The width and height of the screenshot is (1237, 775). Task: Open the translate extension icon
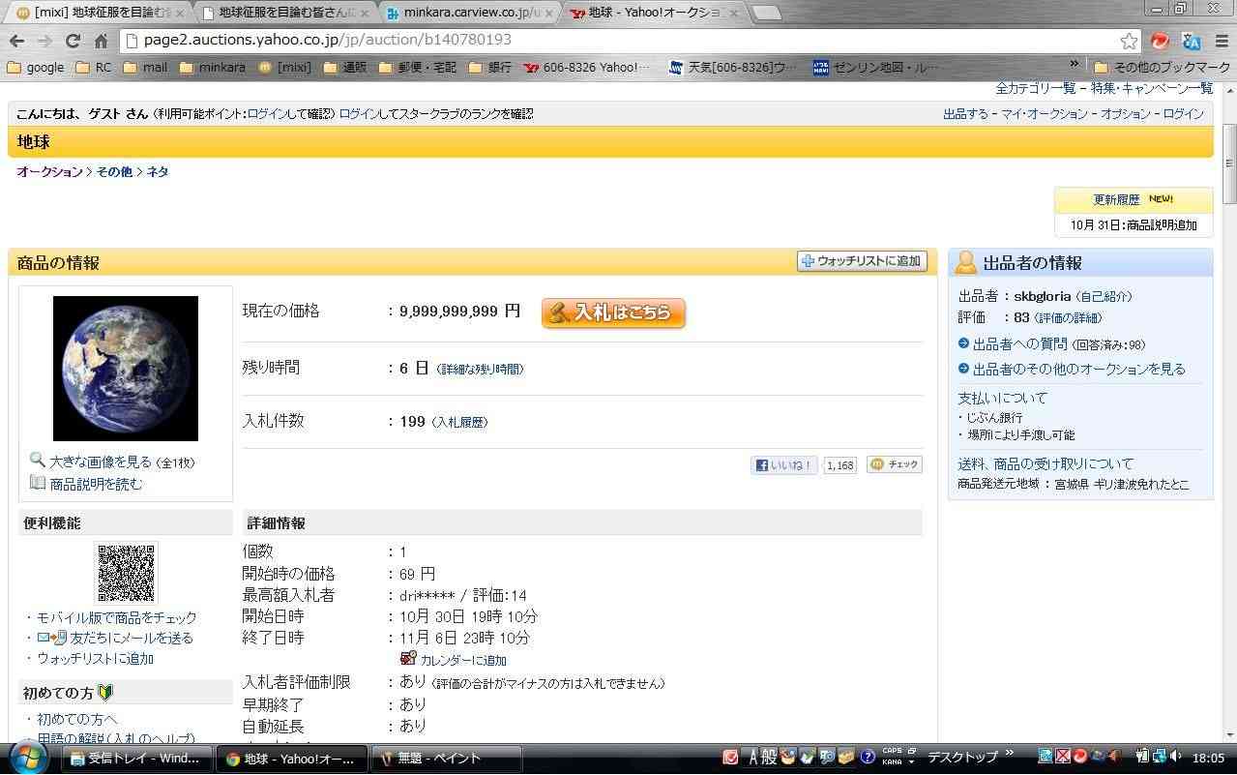tap(1192, 41)
